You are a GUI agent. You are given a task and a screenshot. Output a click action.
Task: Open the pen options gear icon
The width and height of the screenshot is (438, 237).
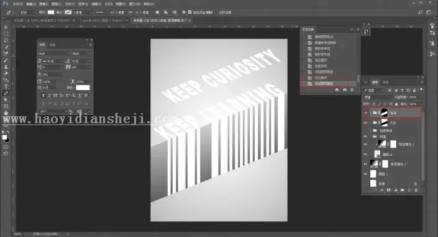[x=183, y=12]
